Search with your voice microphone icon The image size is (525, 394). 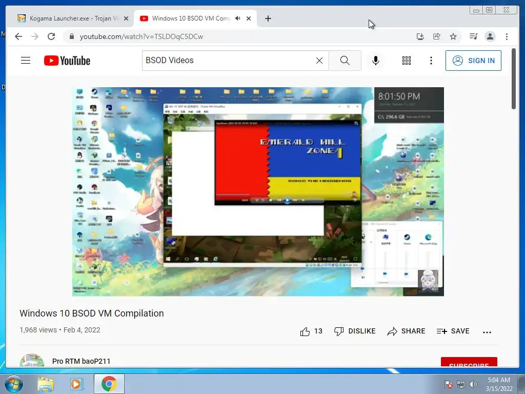376,61
